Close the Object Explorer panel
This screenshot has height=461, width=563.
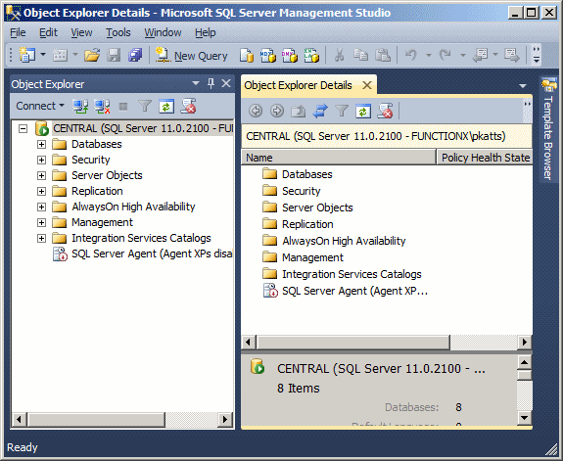tap(226, 83)
